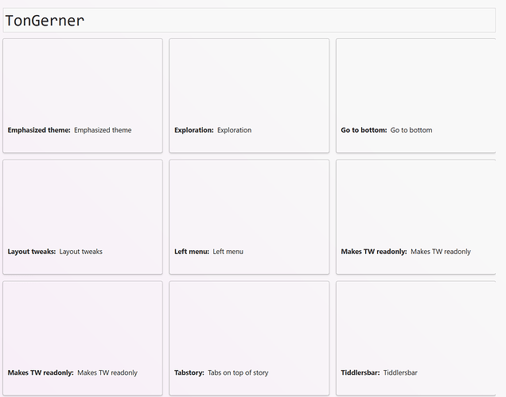Click the bold "Exploration:" label
506x397 pixels.
(x=194, y=130)
